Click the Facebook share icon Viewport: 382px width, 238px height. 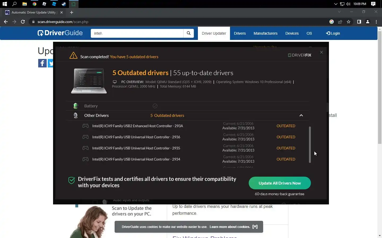[x=42, y=63]
